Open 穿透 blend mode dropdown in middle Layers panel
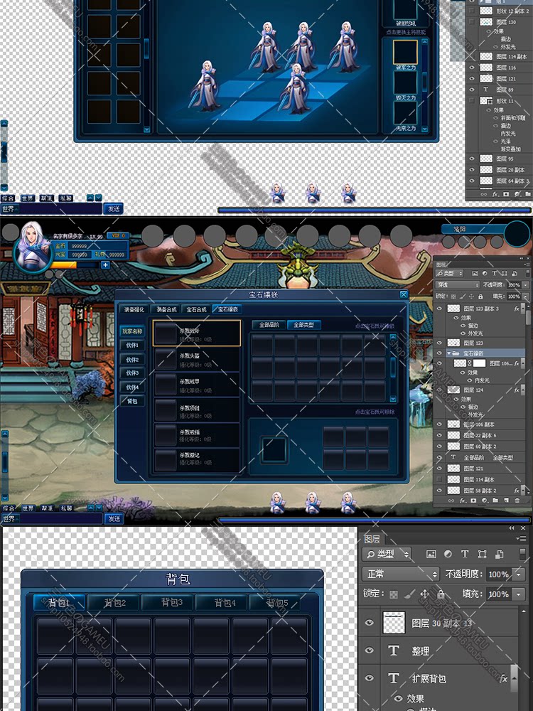 point(457,285)
